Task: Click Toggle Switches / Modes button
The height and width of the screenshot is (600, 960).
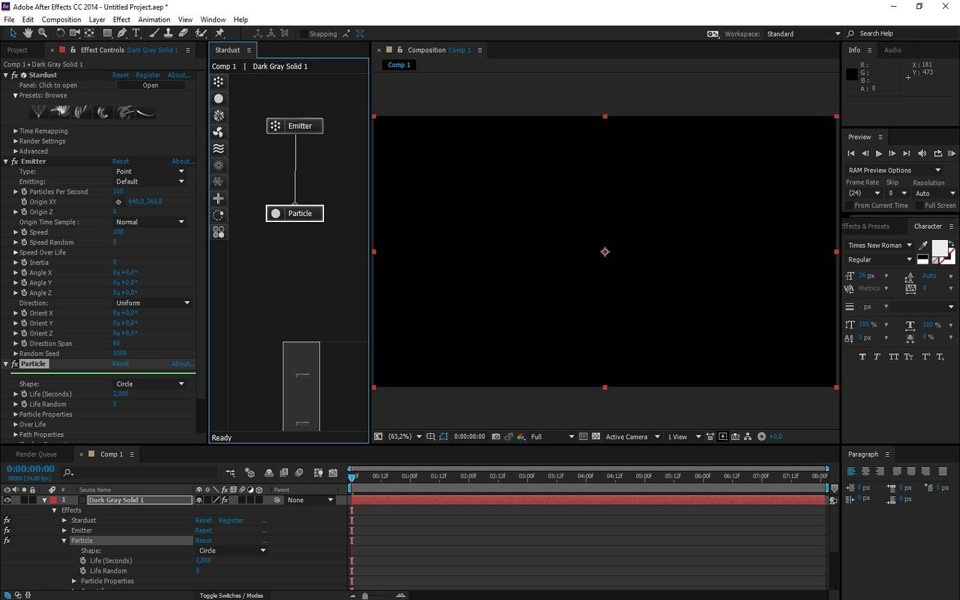Action: point(231,595)
